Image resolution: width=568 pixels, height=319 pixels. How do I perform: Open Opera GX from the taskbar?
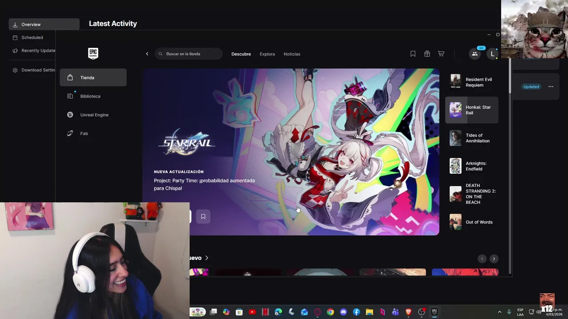click(317, 312)
